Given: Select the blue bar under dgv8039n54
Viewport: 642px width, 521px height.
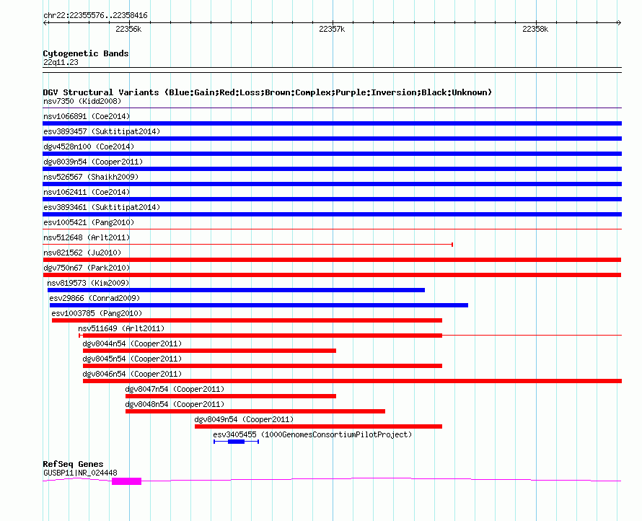Looking at the screenshot, I should point(332,169).
